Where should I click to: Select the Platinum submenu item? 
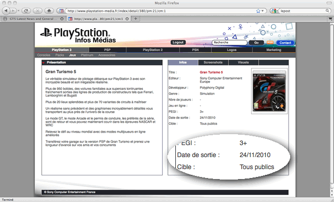pyautogui.click(x=87, y=55)
